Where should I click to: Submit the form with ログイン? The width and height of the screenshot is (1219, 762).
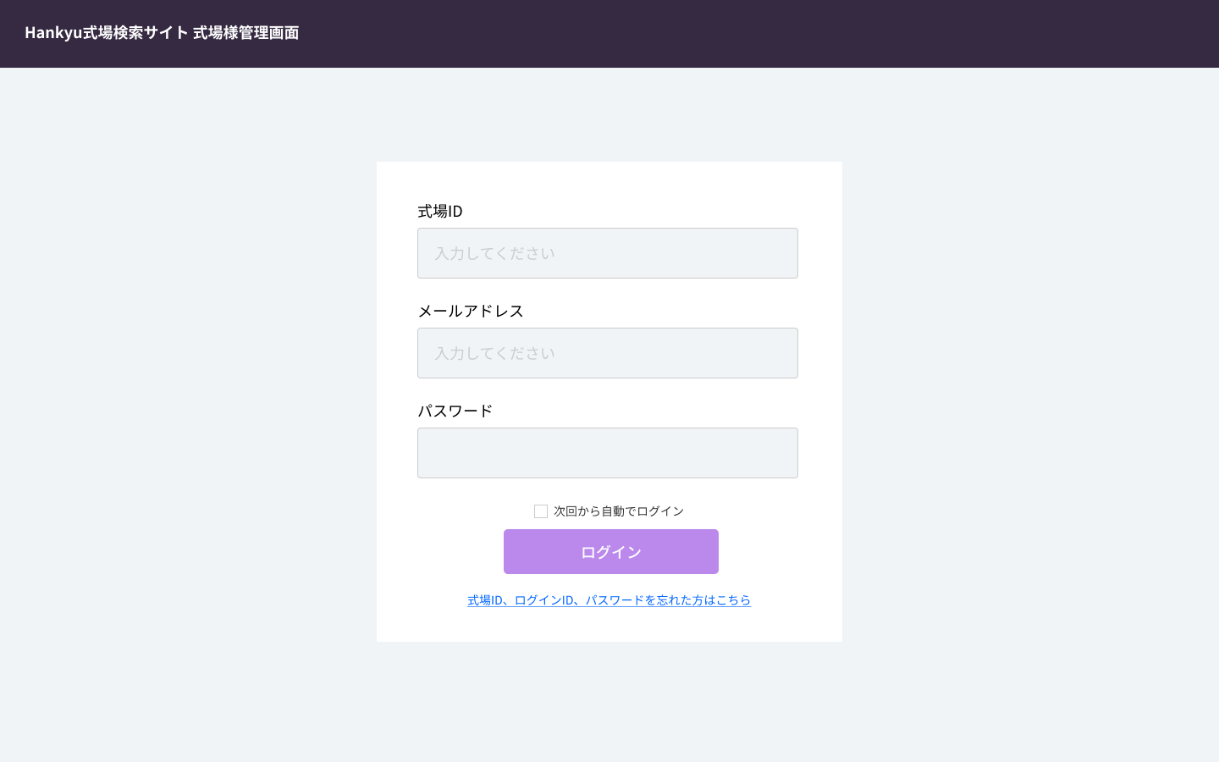click(610, 552)
